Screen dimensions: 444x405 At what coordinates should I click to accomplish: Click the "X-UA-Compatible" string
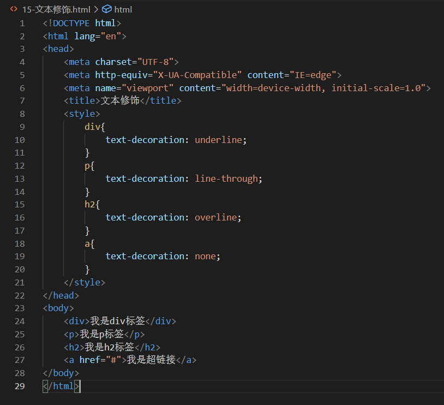pos(197,75)
